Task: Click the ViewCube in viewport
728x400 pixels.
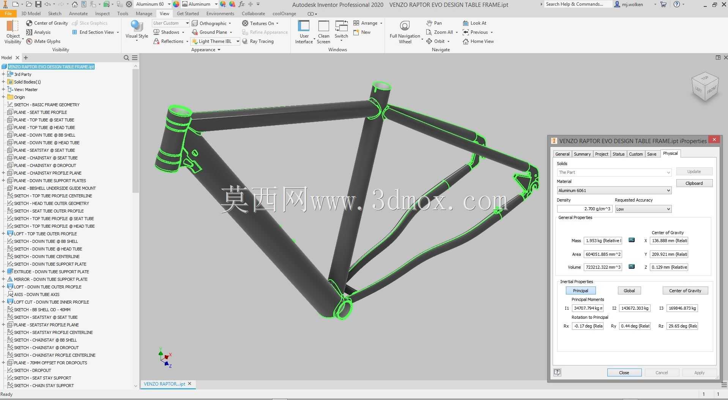Action: [705, 87]
